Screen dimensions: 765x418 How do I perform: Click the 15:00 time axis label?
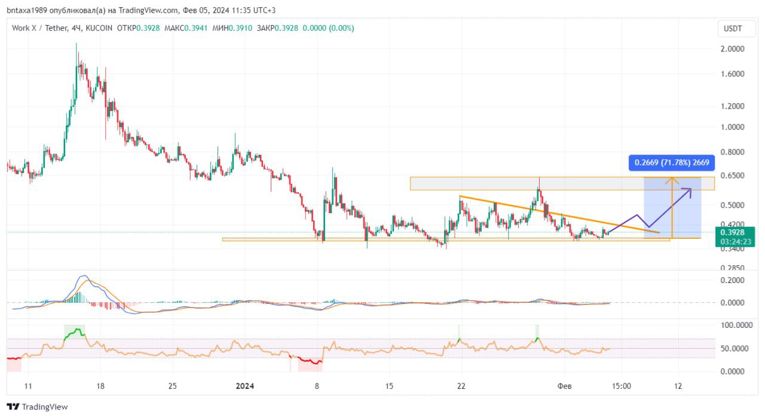(621, 386)
